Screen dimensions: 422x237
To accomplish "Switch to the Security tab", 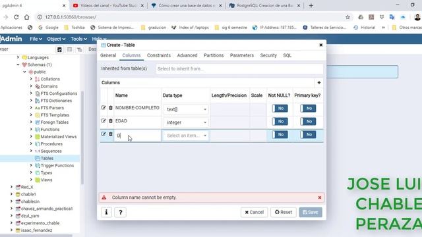I will click(268, 55).
